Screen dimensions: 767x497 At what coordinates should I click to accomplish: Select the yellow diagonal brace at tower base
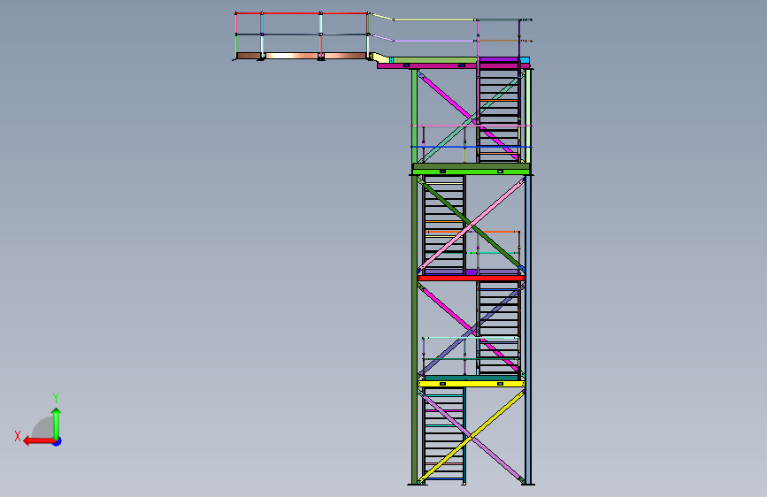coord(471,437)
